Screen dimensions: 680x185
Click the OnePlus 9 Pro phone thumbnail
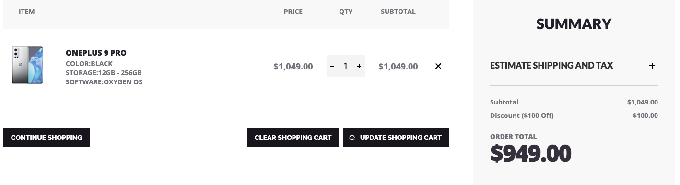27,66
